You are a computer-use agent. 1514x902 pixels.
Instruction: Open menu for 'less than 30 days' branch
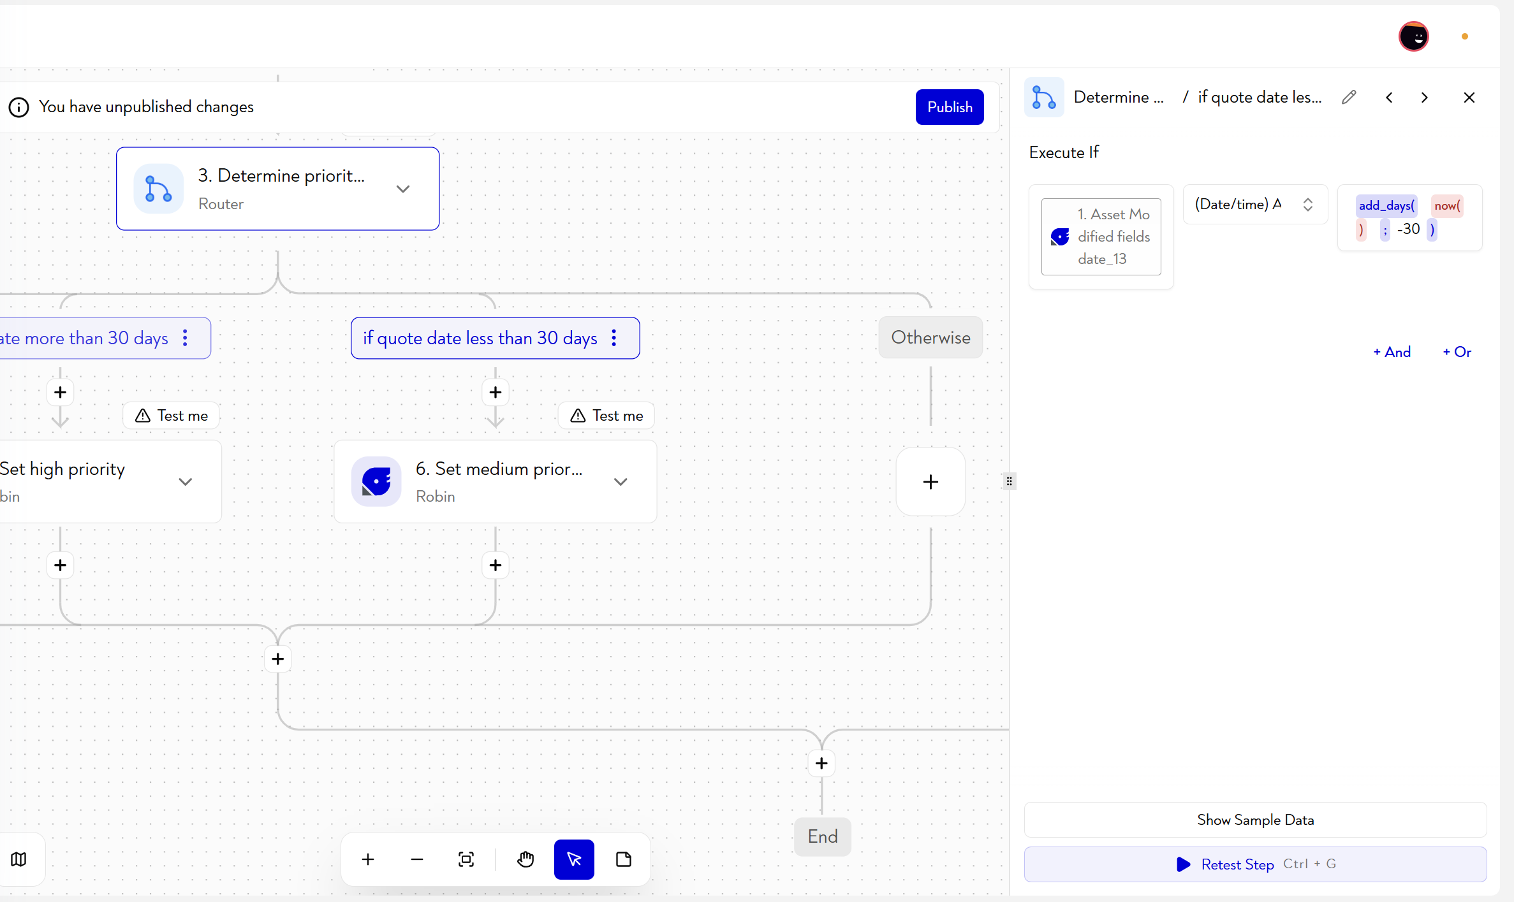pyautogui.click(x=614, y=338)
